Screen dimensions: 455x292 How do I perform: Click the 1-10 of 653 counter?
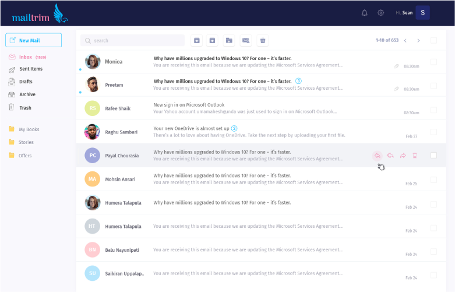(x=387, y=40)
